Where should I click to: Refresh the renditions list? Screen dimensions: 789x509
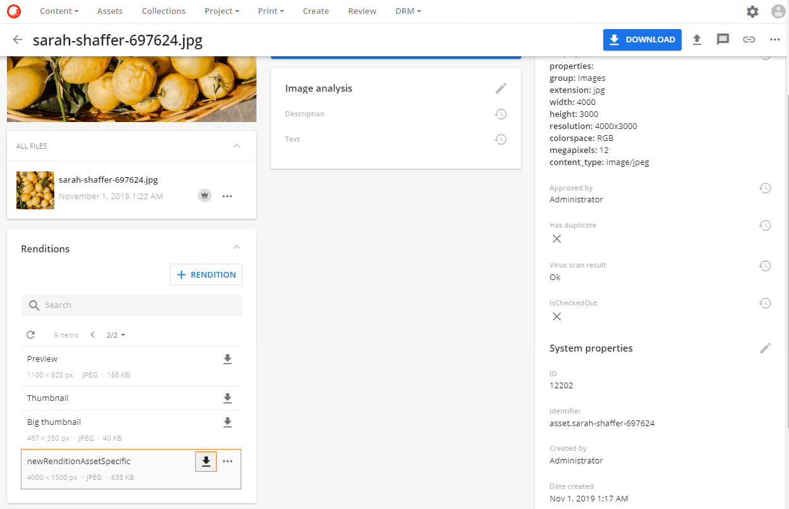(31, 334)
